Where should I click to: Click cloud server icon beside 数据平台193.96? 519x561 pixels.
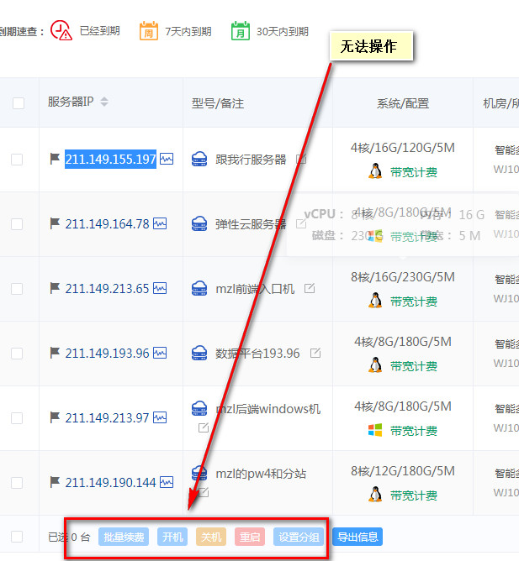[199, 353]
